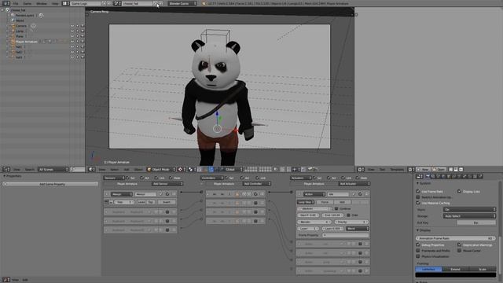Viewport: 503px width, 283px height.
Task: Toggle the translate manipulator icon in 3D header
Action: 211,169
